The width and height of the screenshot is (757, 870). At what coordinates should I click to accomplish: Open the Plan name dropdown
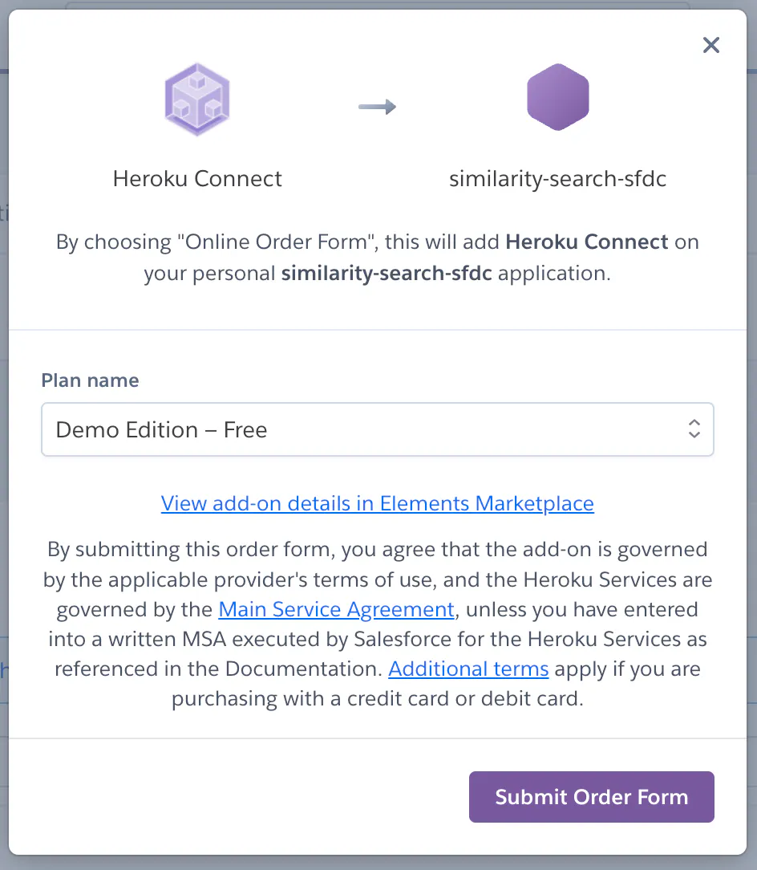[x=377, y=429]
